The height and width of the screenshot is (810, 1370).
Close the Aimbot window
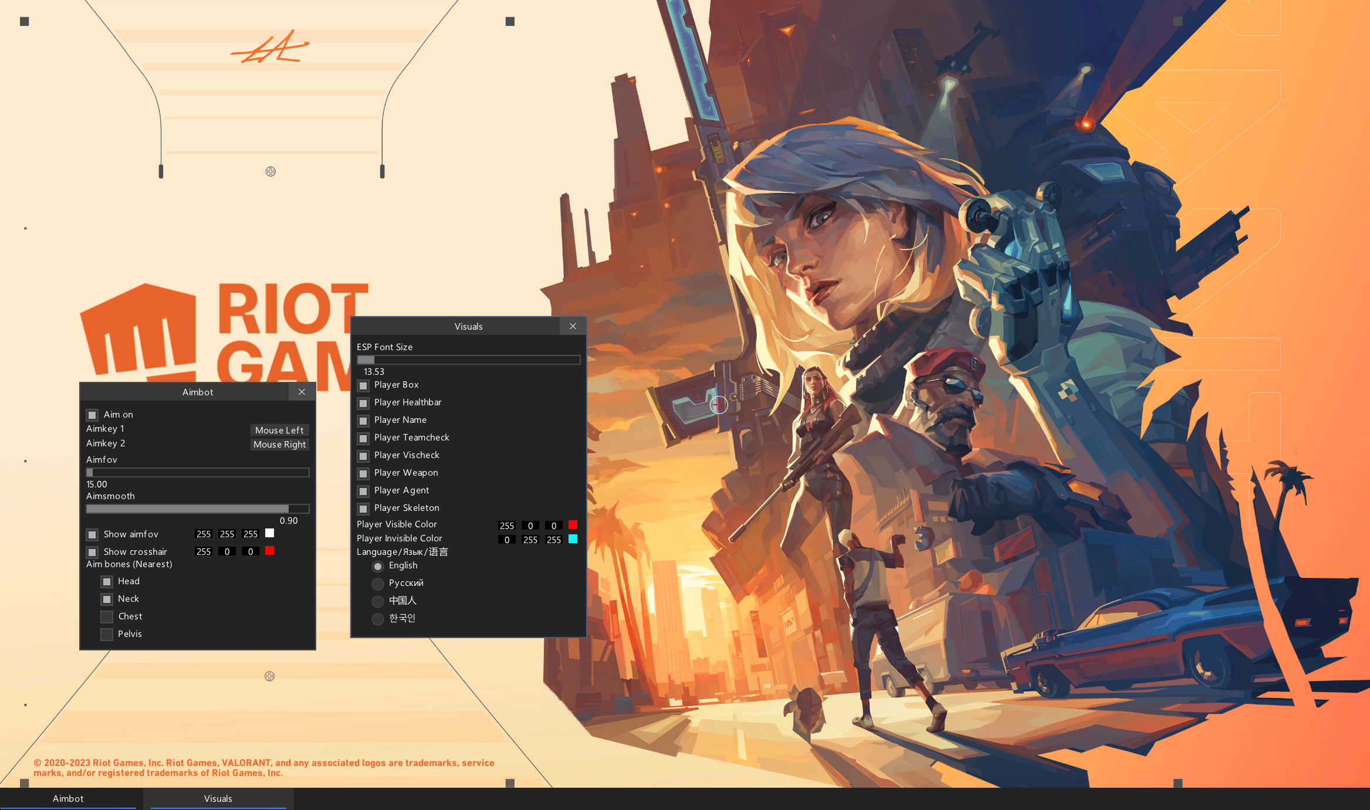tap(302, 392)
